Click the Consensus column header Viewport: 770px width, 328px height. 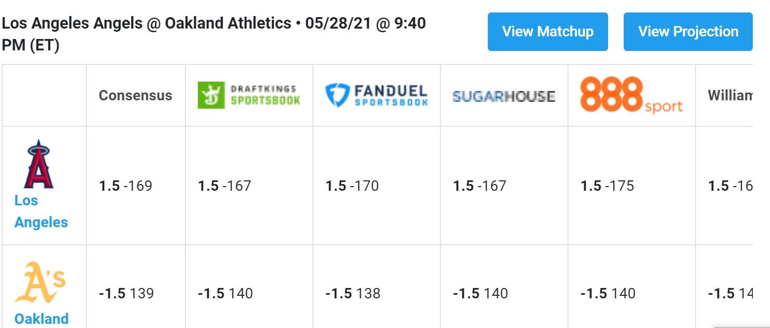(x=135, y=96)
